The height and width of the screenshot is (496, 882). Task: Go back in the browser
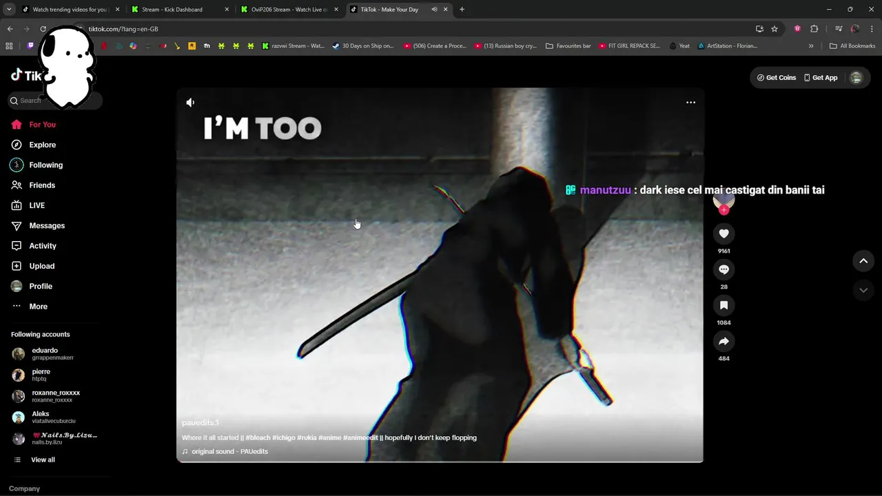click(x=10, y=29)
